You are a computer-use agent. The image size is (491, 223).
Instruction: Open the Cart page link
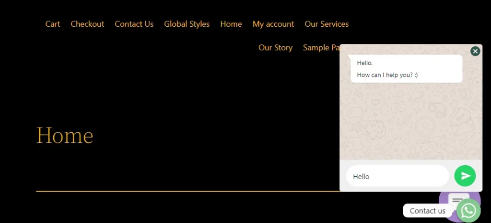point(53,24)
